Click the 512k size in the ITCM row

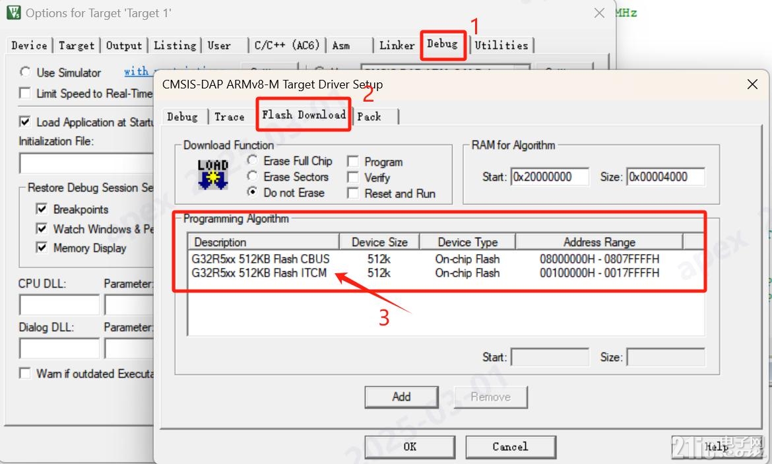point(379,273)
